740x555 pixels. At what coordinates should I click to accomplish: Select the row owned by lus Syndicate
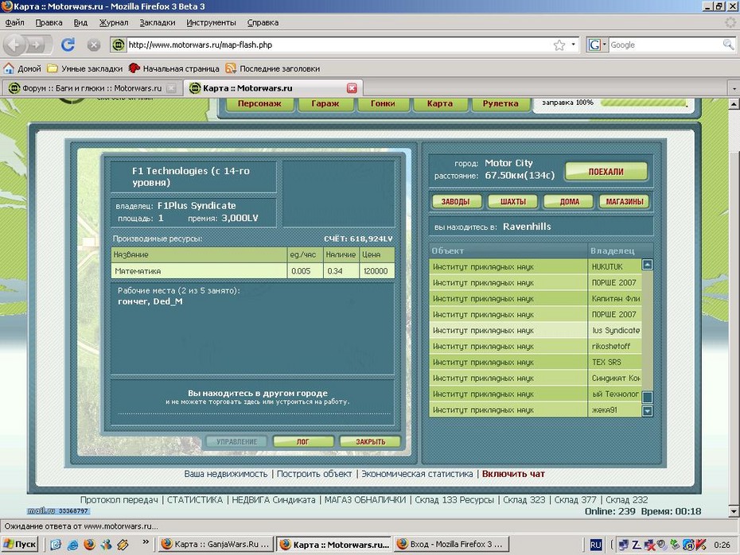click(536, 330)
